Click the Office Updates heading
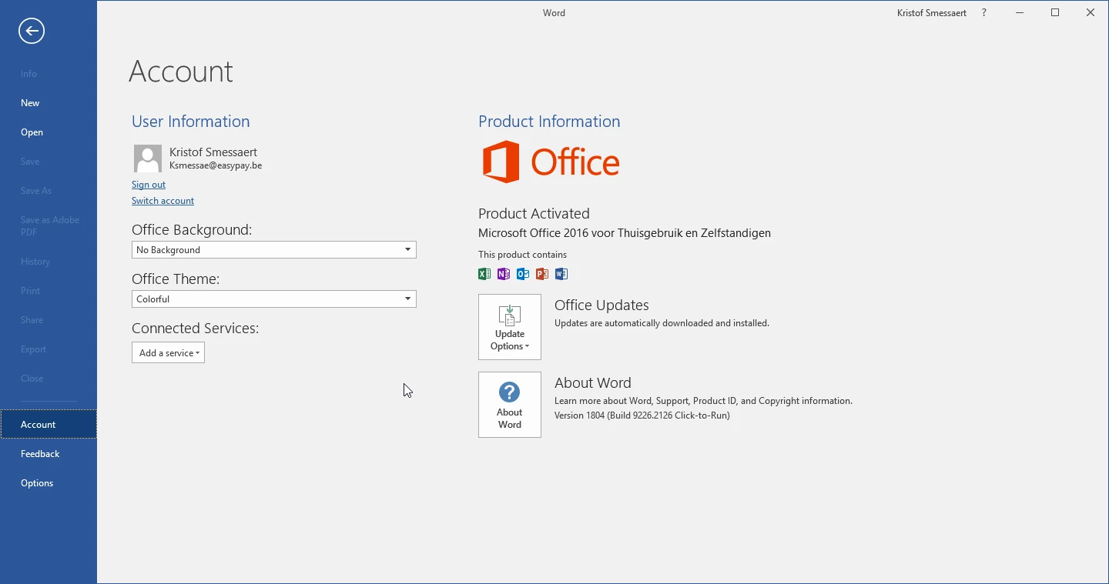The width and height of the screenshot is (1109, 584). 601,305
